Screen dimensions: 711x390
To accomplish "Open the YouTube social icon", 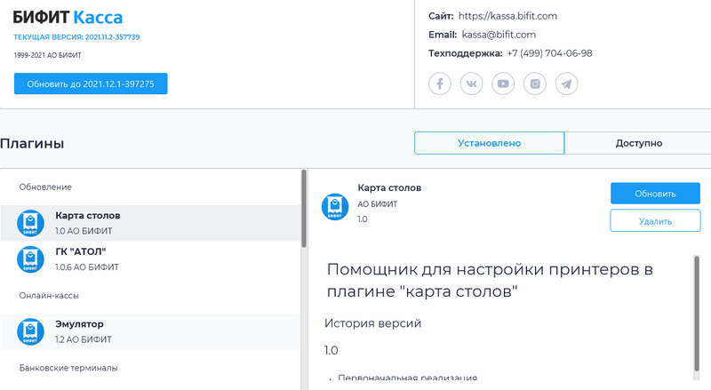I will pyautogui.click(x=503, y=84).
